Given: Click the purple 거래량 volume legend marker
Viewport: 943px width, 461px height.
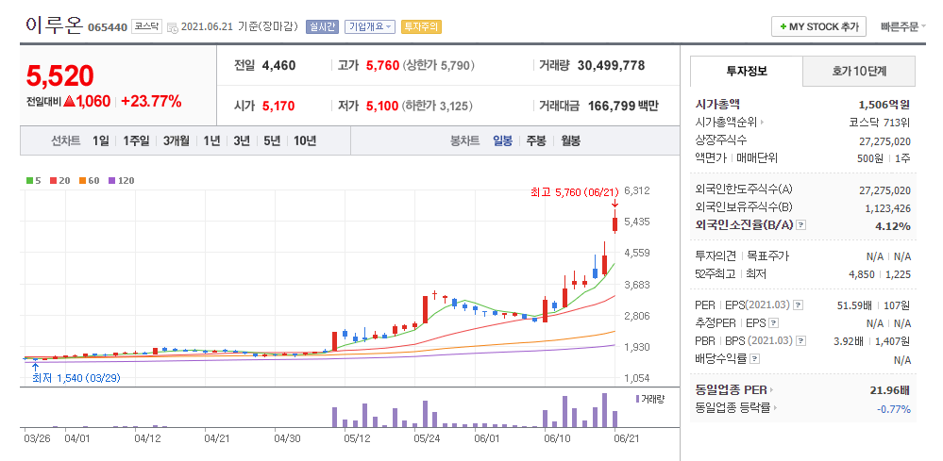Looking at the screenshot, I should 638,399.
